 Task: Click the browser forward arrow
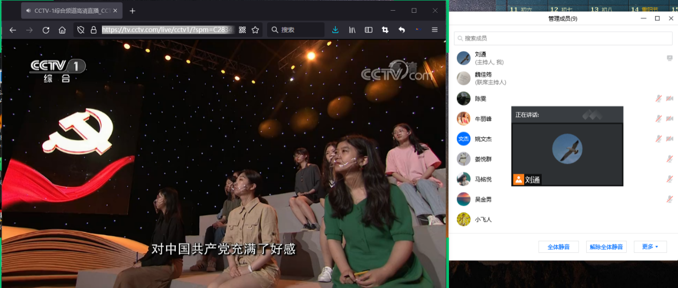(x=29, y=30)
